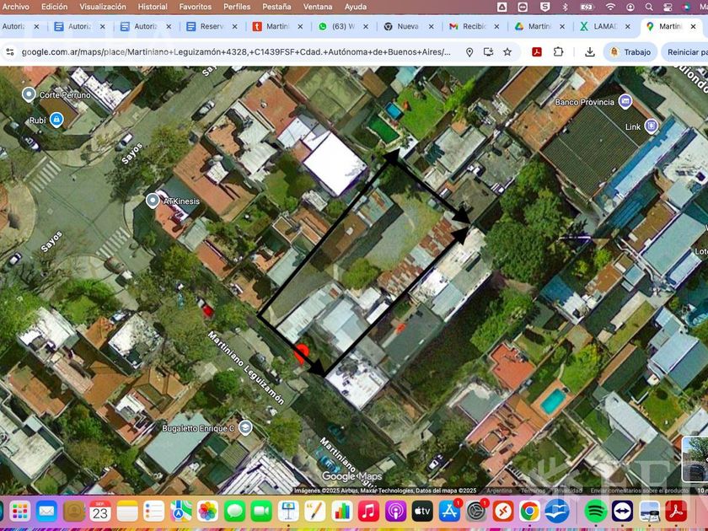Open the Trabajo profile menu
This screenshot has height=531, width=708.
pos(629,52)
